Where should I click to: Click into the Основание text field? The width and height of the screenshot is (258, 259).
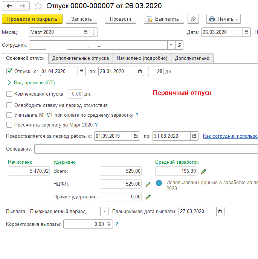coord(145,149)
